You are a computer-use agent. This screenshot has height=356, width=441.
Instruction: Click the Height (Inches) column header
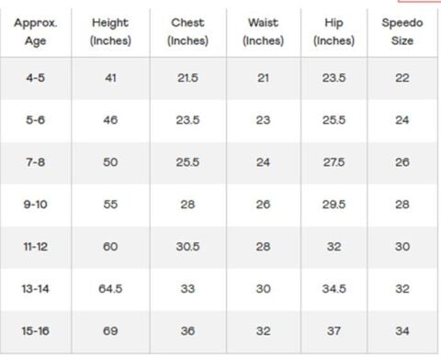pyautogui.click(x=110, y=32)
